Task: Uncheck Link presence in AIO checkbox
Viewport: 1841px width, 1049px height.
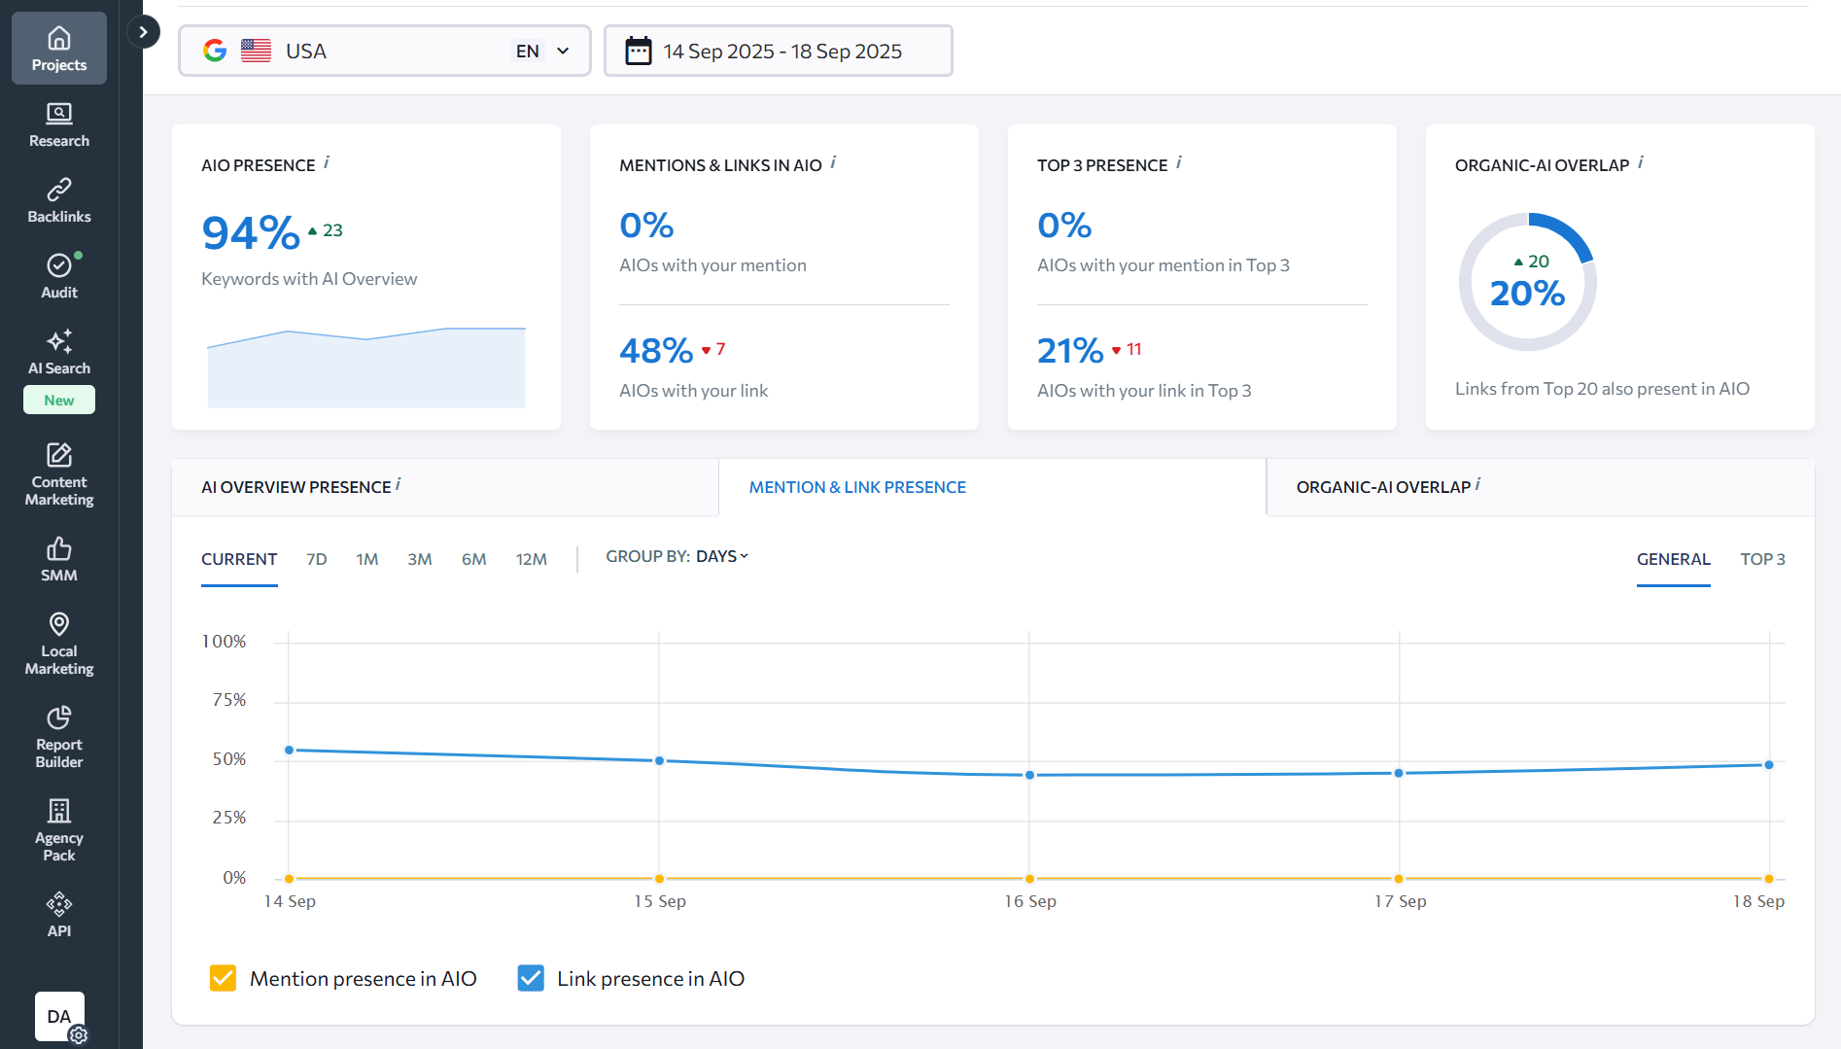Action: coord(531,978)
